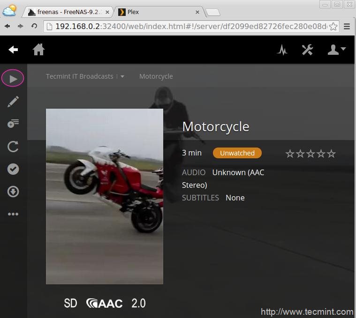
Task: Play the Motorcycle video
Action: tap(13, 78)
